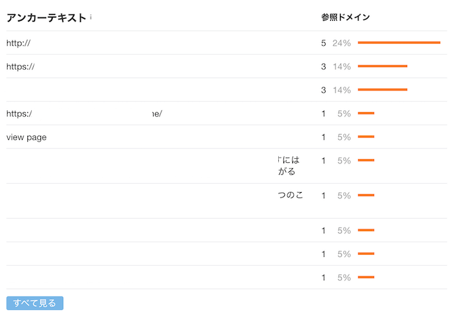Click referring domain count 5

coord(323,43)
